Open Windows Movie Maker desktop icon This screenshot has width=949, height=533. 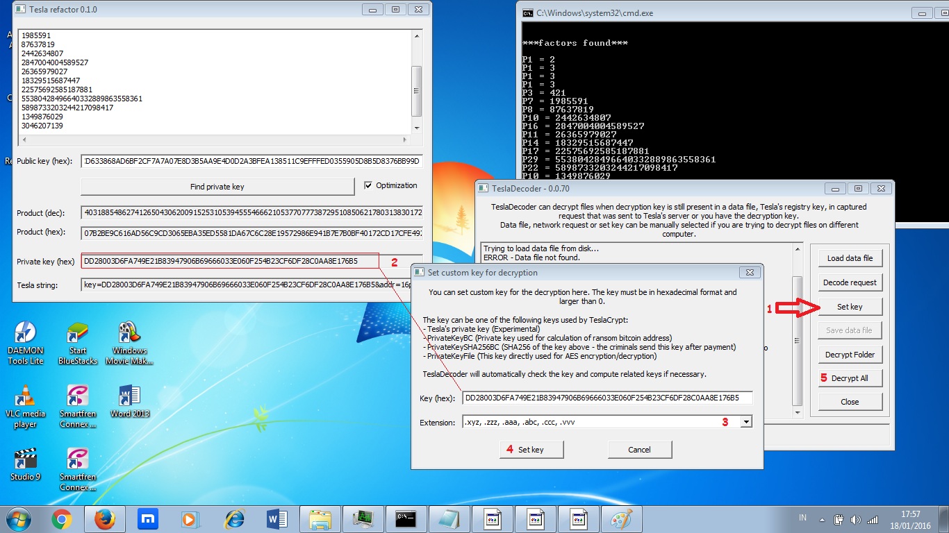click(x=129, y=343)
